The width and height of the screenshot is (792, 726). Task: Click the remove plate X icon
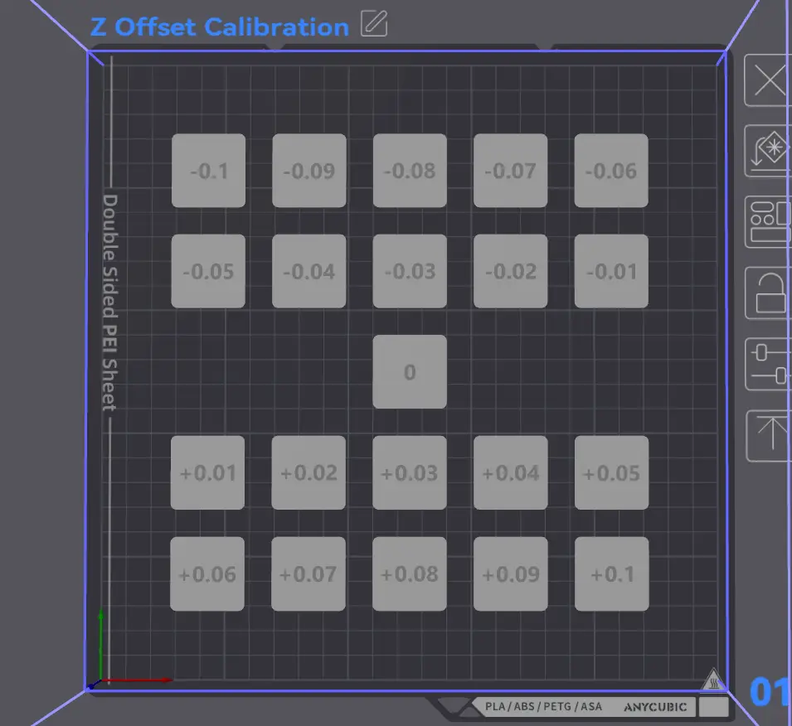point(768,80)
